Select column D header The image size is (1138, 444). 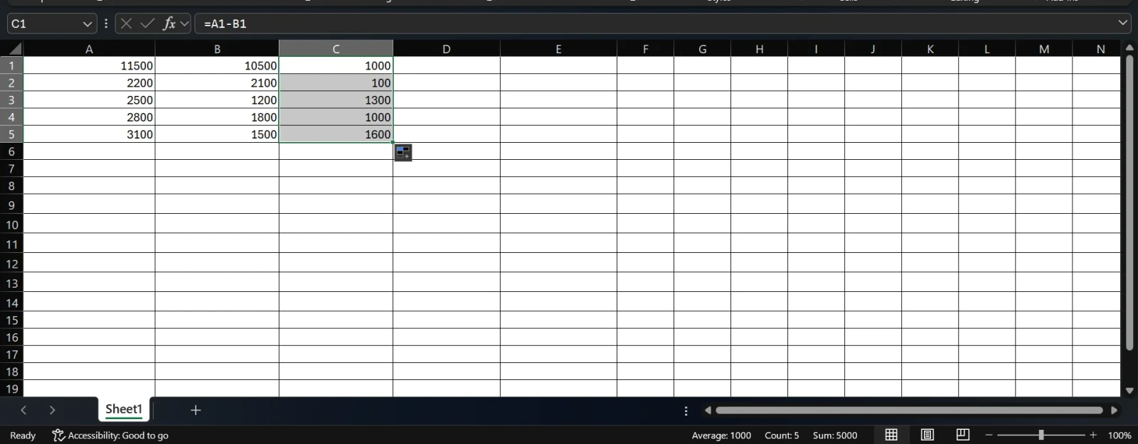point(446,49)
